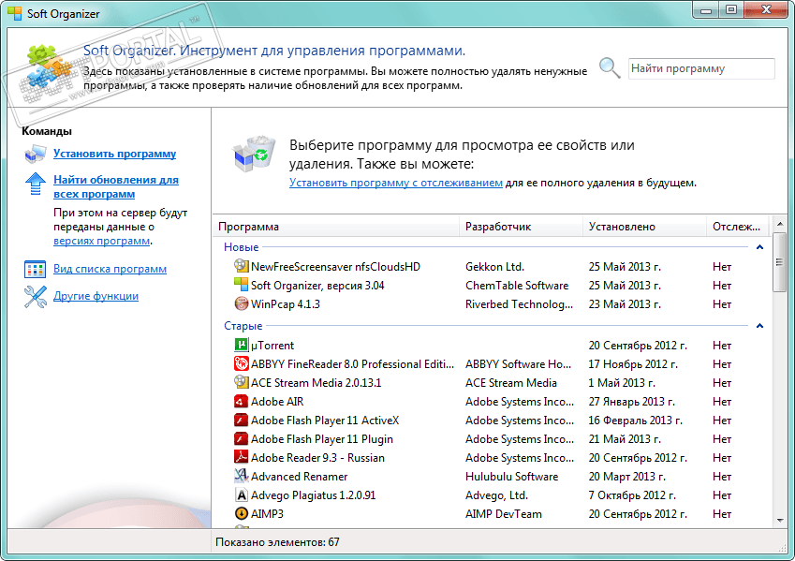Image resolution: width=795 pixels, height=561 pixels.
Task: Click the list scrollbar up arrow
Action: click(780, 224)
